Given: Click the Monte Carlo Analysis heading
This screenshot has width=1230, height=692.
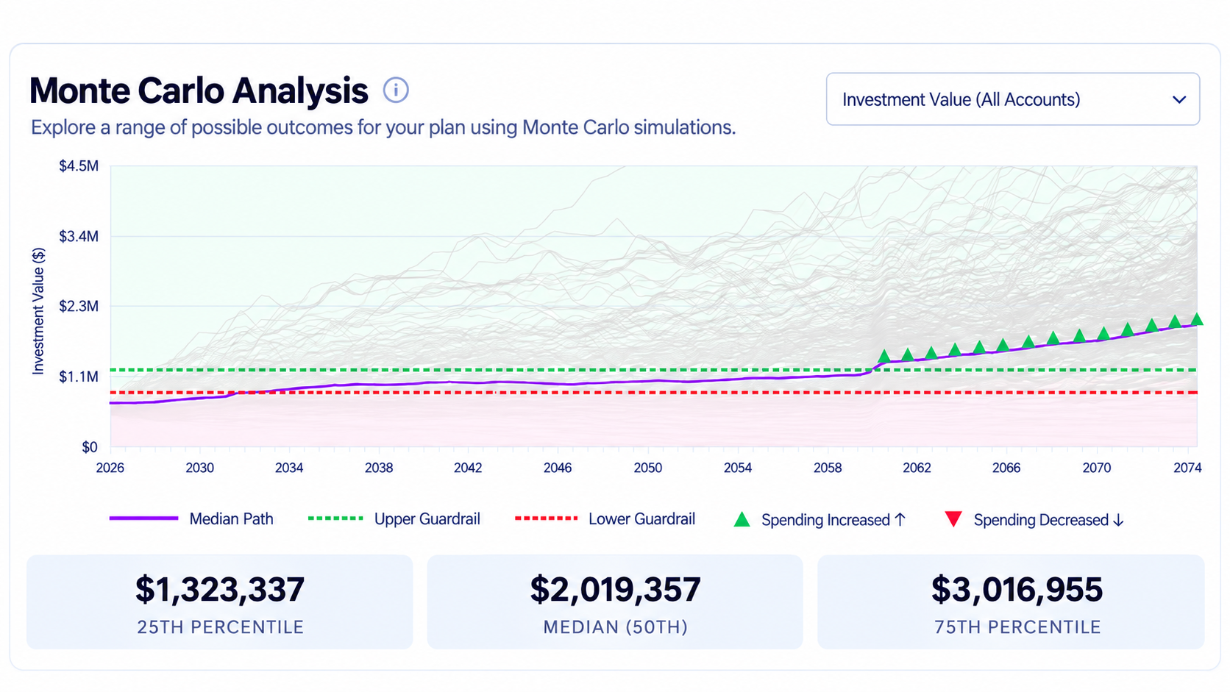Looking at the screenshot, I should [x=199, y=91].
